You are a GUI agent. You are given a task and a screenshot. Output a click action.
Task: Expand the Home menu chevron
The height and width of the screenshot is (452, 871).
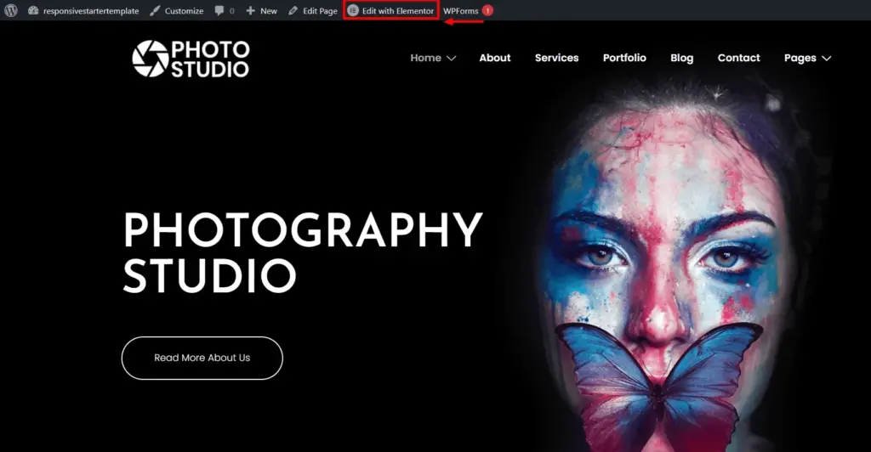coord(452,59)
